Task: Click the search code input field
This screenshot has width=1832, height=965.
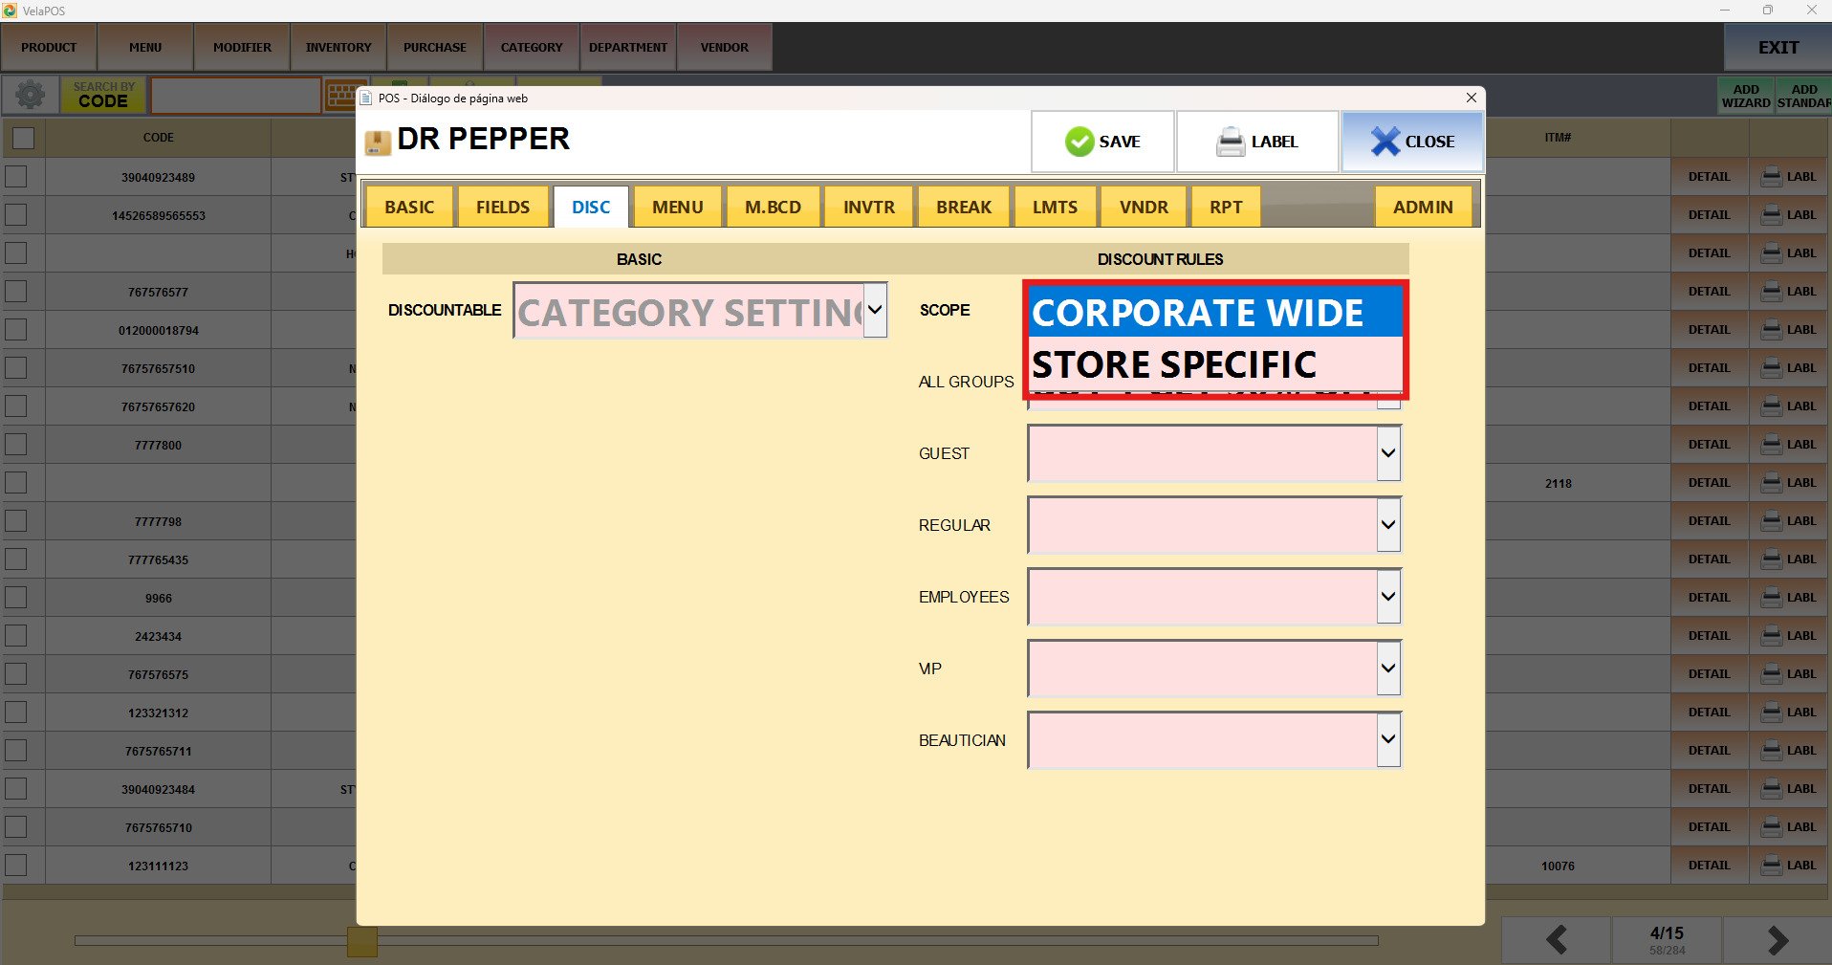Action: [x=235, y=96]
